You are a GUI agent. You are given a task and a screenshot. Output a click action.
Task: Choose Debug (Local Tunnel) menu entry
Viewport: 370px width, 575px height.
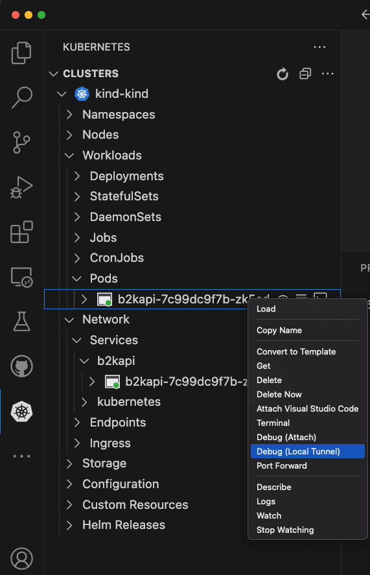pyautogui.click(x=308, y=451)
